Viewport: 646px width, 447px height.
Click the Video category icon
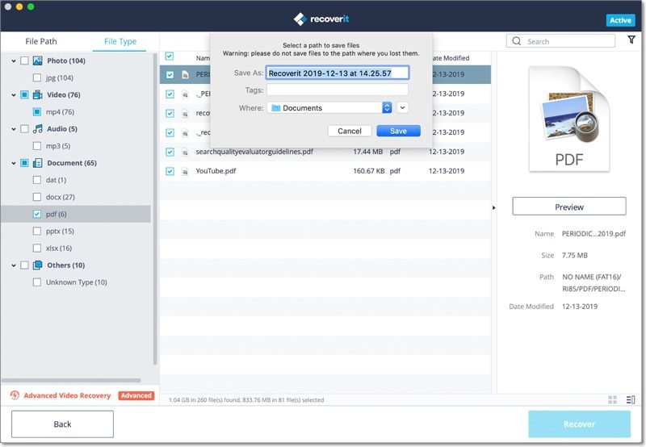[37, 94]
